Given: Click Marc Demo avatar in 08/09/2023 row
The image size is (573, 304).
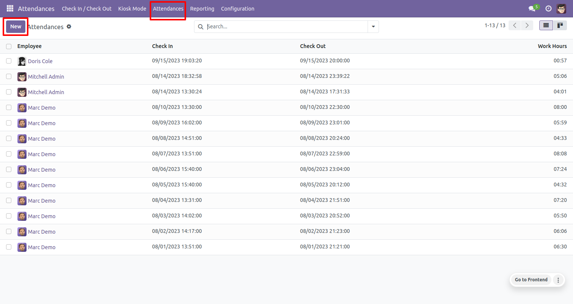Looking at the screenshot, I should point(22,123).
